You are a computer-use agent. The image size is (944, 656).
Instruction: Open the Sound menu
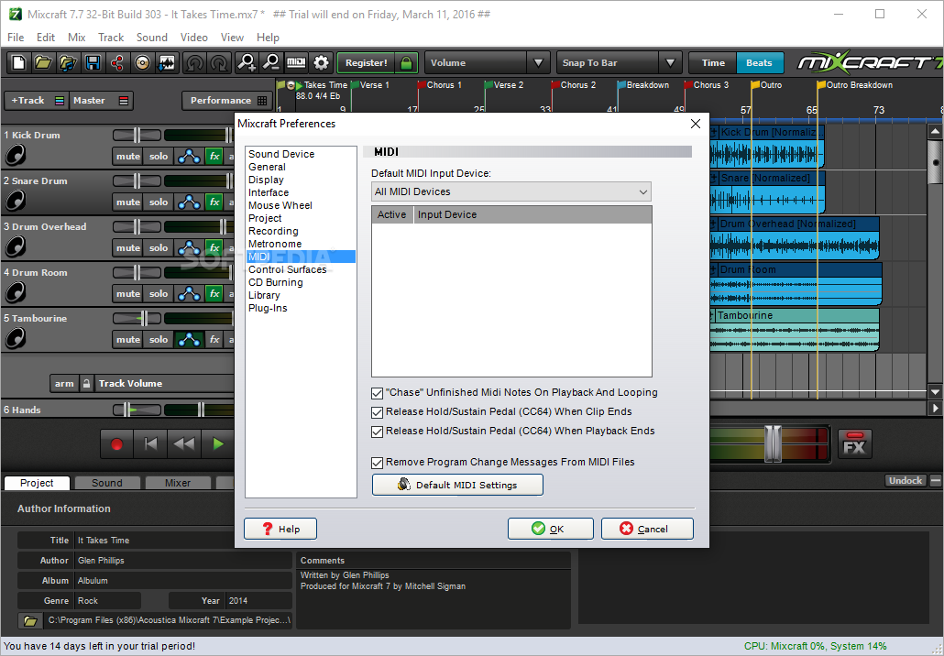(152, 38)
